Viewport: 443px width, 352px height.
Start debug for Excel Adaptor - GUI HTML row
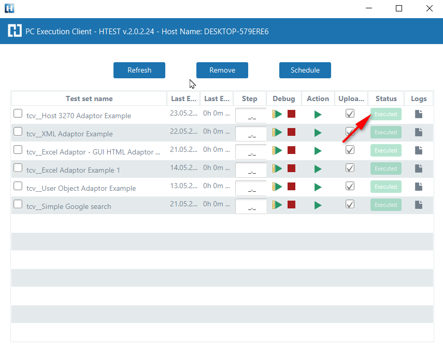tap(278, 150)
